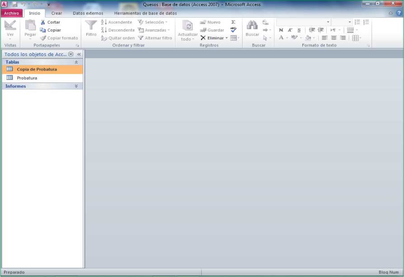Toggle italic K formatting button
Viewport: 404px width, 277px height.
coord(290,30)
